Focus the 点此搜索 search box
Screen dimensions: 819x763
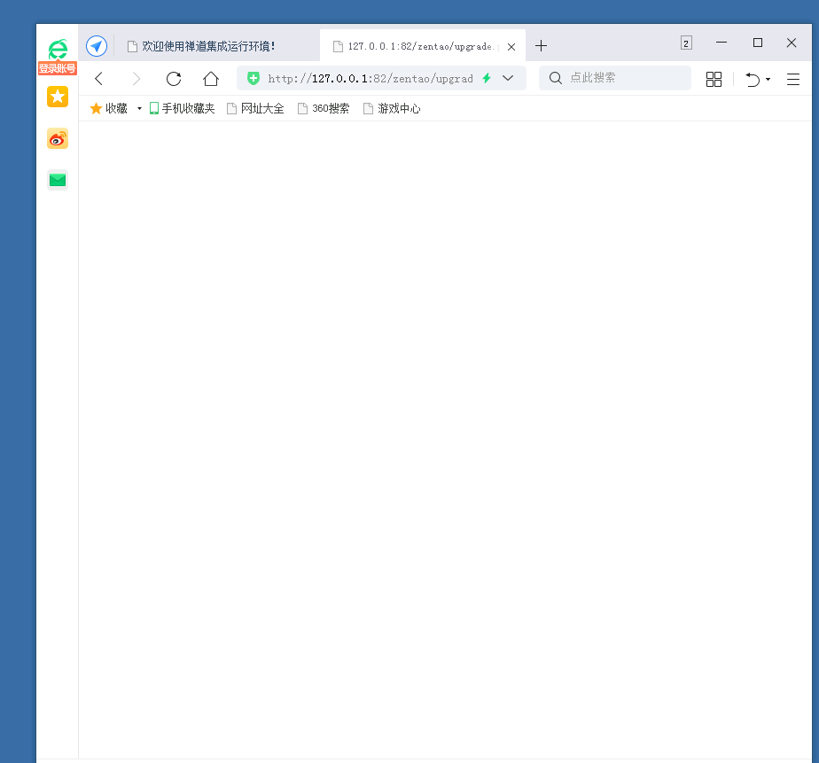615,78
